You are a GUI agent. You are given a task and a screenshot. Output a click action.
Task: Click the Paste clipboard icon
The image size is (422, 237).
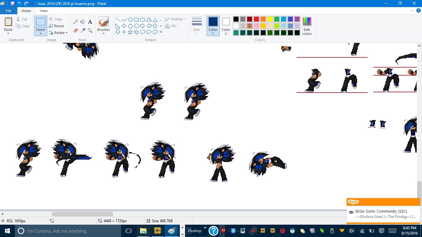pyautogui.click(x=8, y=22)
